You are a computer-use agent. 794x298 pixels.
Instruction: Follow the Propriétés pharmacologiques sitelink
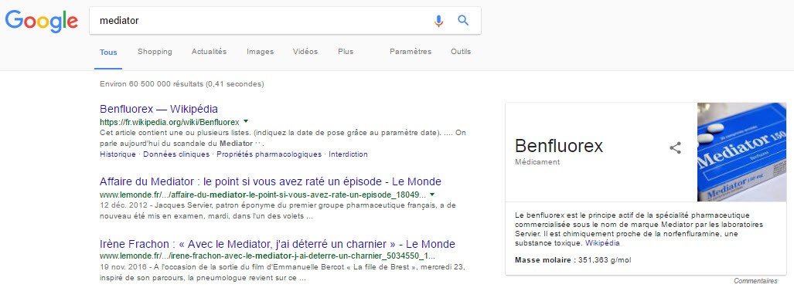pos(269,154)
